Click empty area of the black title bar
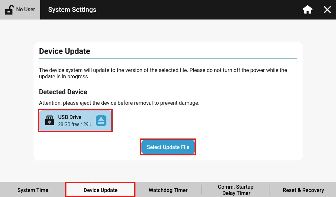This screenshot has height=197, width=336. coord(198,10)
